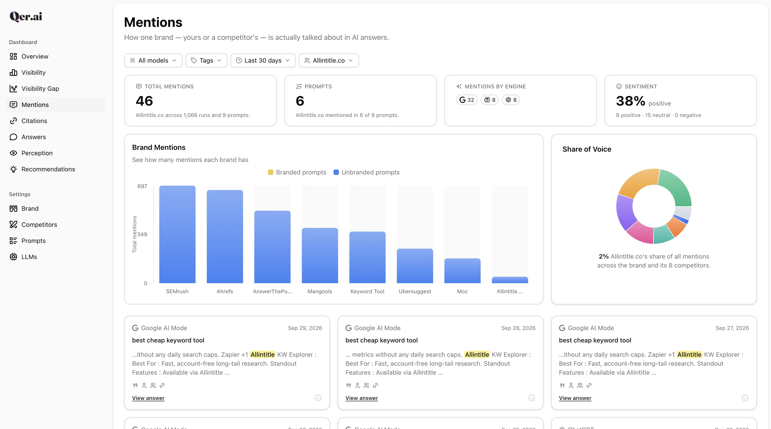Click View answer on Sep 29 card
Viewport: 771px width, 429px height.
(x=148, y=398)
